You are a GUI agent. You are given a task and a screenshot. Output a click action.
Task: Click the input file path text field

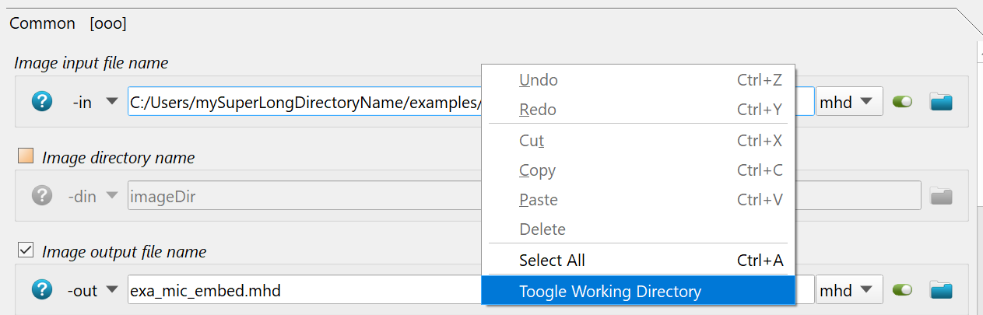pos(304,101)
